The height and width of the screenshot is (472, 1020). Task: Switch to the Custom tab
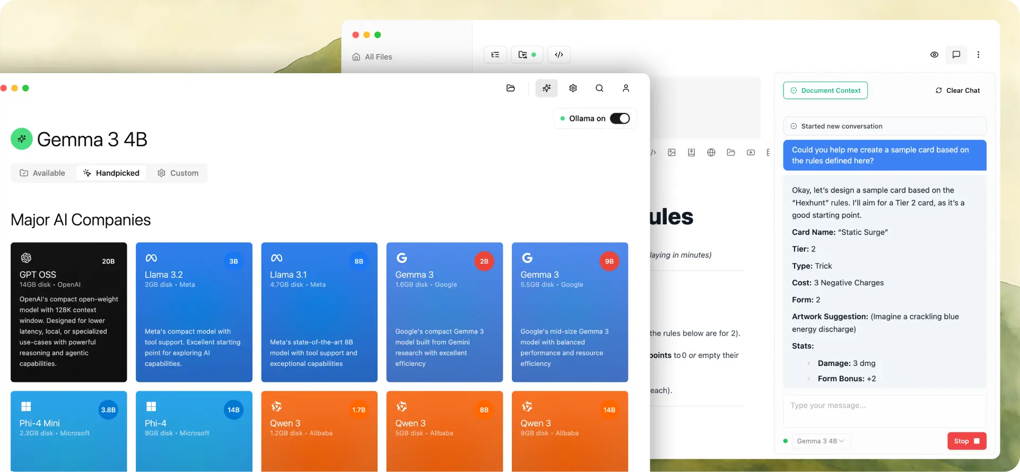[x=178, y=173]
